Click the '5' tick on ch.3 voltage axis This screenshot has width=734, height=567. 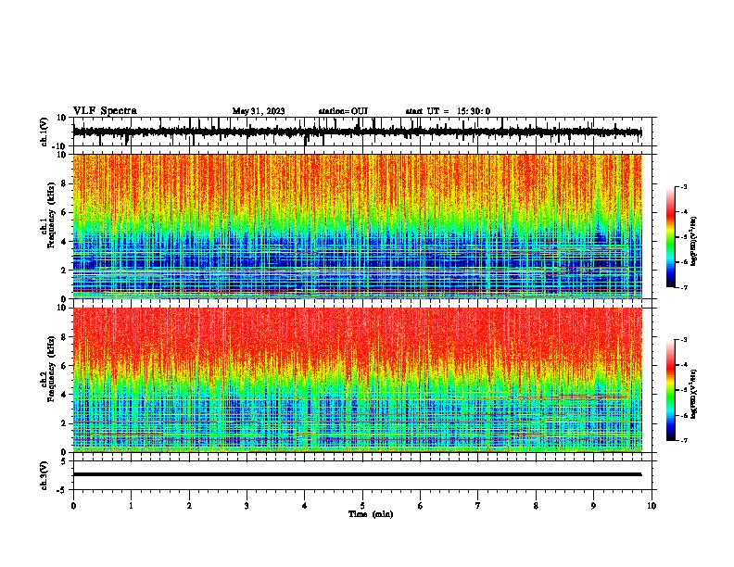(64, 461)
